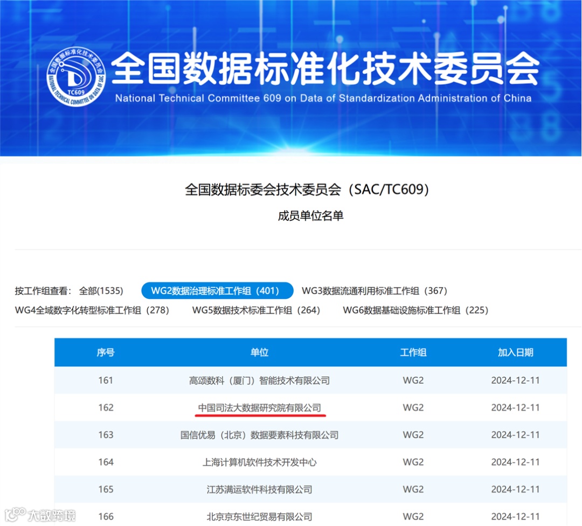The image size is (582, 526).
Task: Click the 加入日期 column header
Action: pos(515,352)
